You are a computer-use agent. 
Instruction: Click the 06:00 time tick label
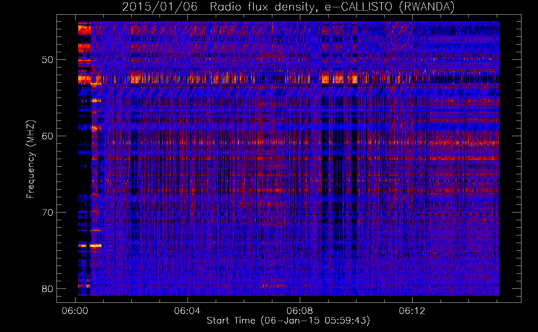point(75,311)
